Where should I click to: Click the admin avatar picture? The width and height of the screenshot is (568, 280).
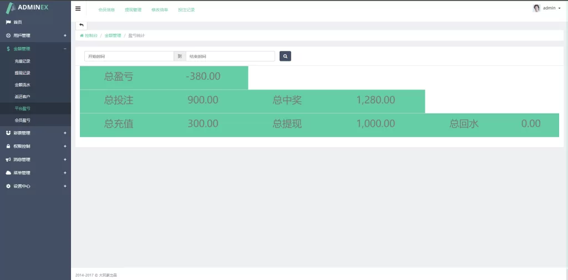536,8
